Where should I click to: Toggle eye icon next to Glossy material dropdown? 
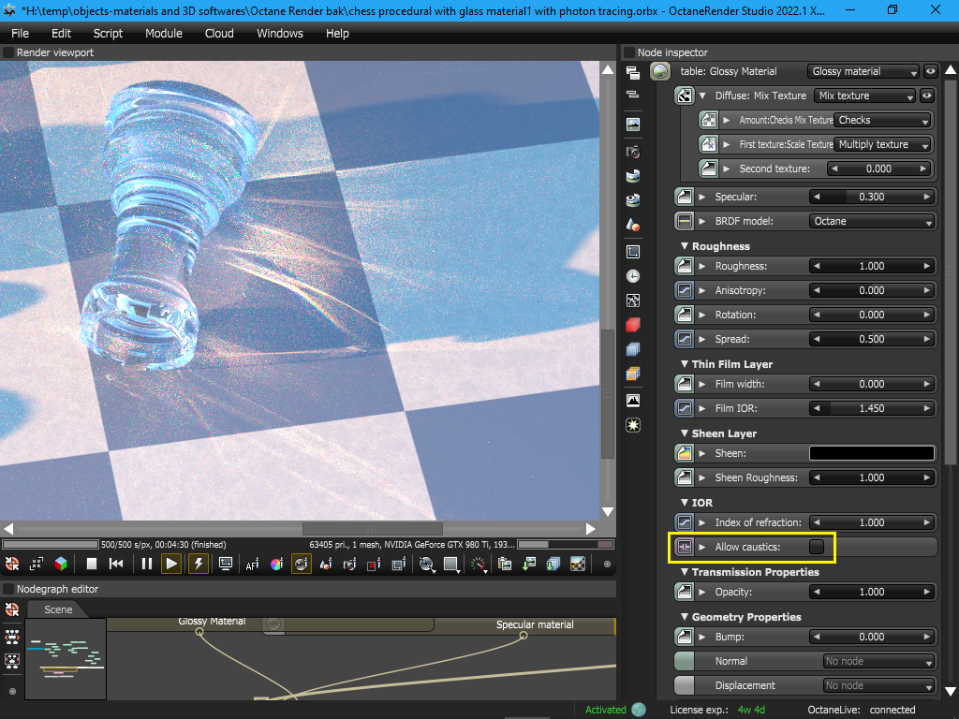coord(930,71)
